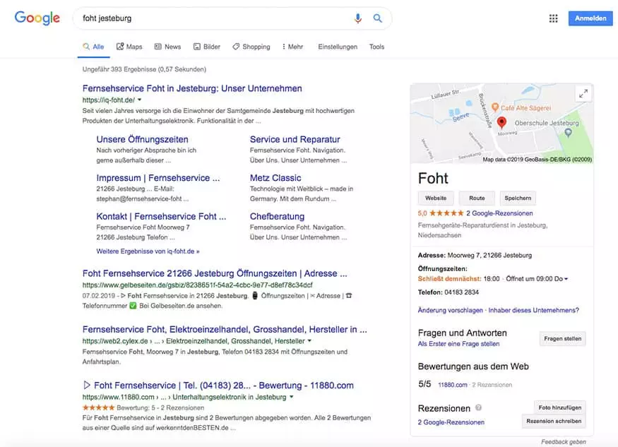Click the red location pin on map
This screenshot has height=447, width=618.
coord(501,123)
